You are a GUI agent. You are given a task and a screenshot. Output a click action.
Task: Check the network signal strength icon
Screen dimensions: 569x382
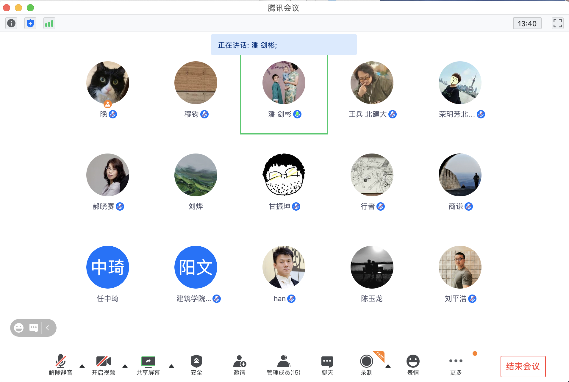(49, 23)
